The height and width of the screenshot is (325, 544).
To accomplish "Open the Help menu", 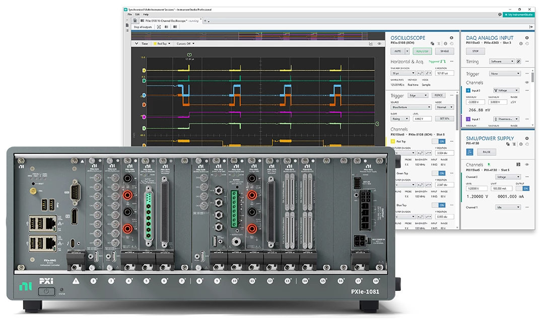I will tap(146, 15).
